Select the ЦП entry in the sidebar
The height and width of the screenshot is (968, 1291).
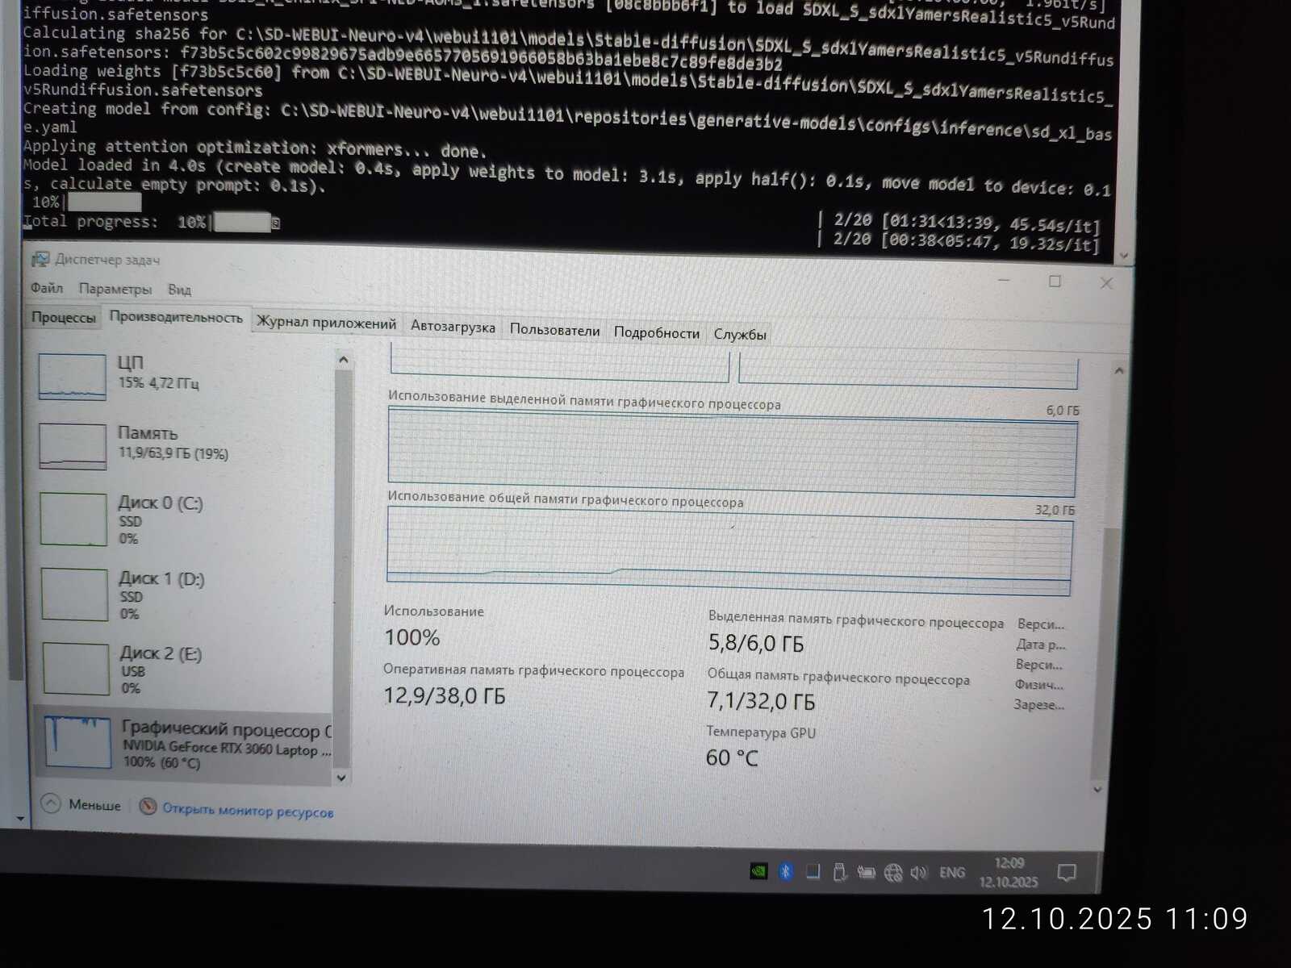pyautogui.click(x=184, y=375)
